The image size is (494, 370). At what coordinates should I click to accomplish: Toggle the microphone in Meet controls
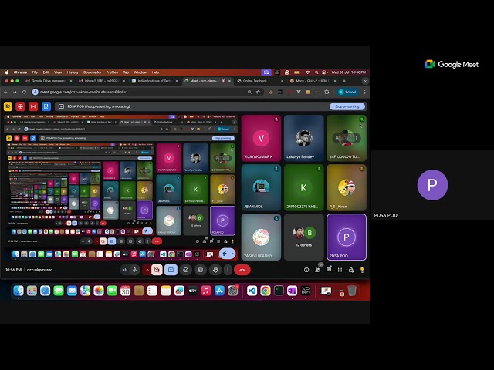tap(135, 270)
